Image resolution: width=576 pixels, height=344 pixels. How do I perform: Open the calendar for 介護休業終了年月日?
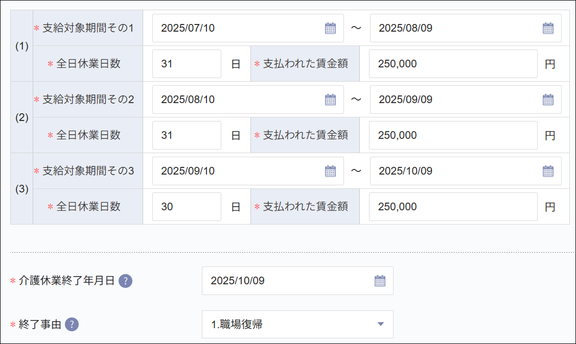380,281
